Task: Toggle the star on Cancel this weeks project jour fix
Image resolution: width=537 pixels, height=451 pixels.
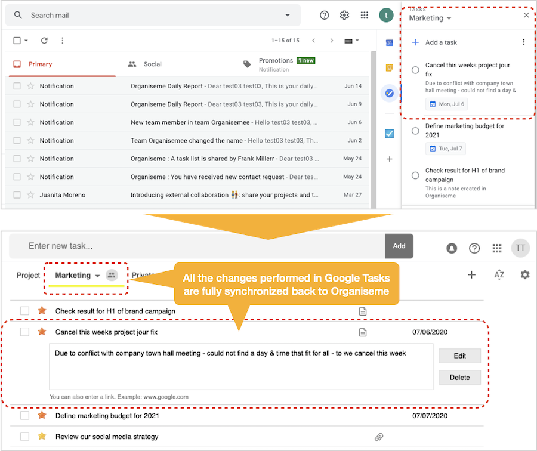Action: click(x=41, y=332)
